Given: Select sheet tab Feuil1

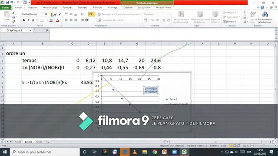Looking at the screenshot, I should click(x=18, y=142).
